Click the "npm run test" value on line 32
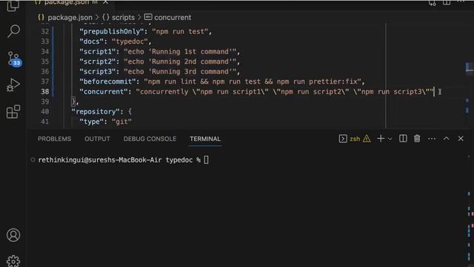 (x=180, y=31)
